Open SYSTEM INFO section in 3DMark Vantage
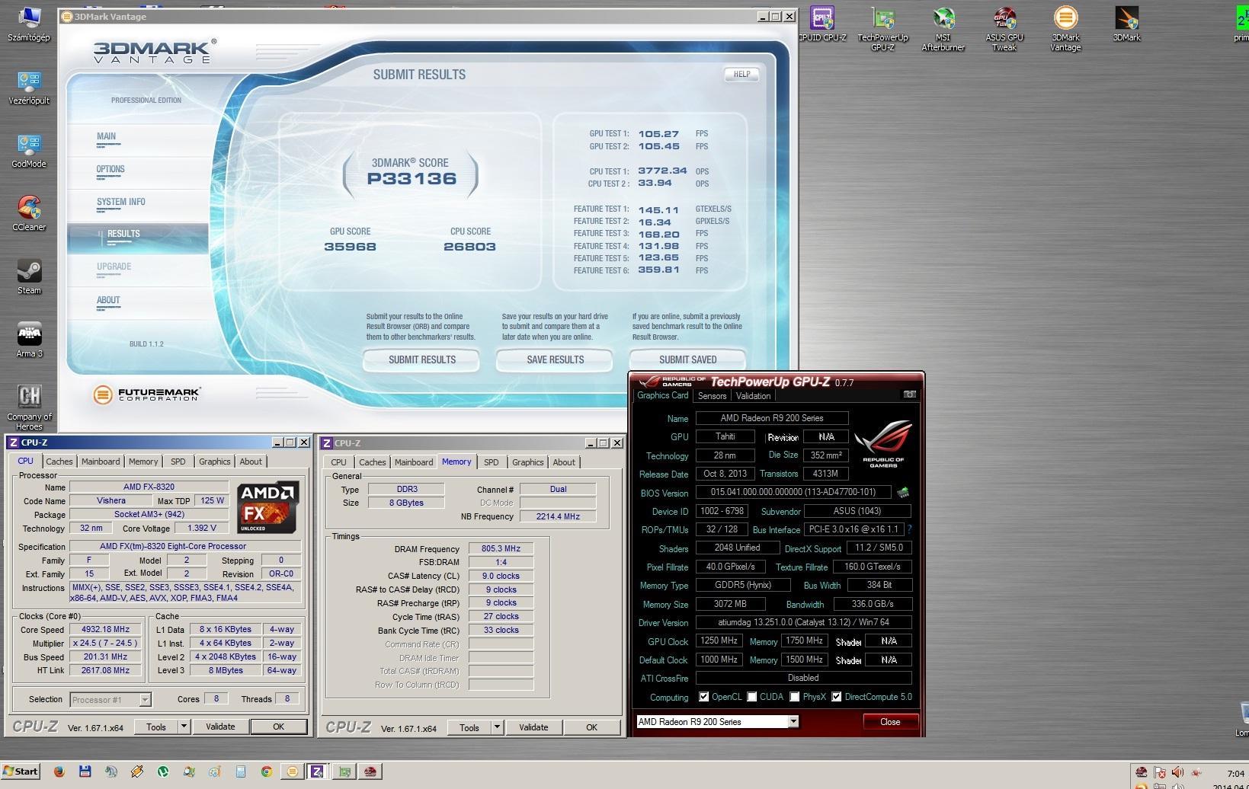The image size is (1249, 789). click(x=120, y=202)
